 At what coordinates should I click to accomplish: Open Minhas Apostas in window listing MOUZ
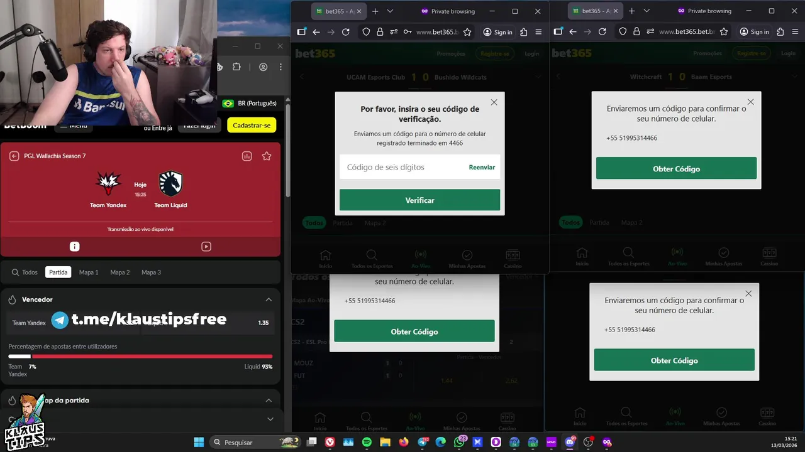[x=462, y=421]
